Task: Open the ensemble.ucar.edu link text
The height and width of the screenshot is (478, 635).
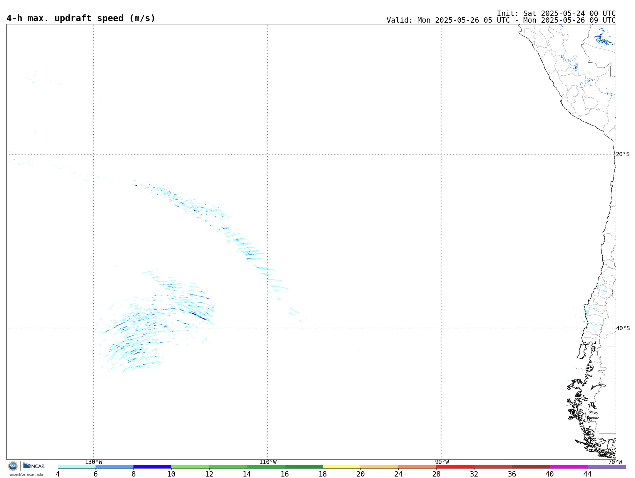Action: click(26, 474)
